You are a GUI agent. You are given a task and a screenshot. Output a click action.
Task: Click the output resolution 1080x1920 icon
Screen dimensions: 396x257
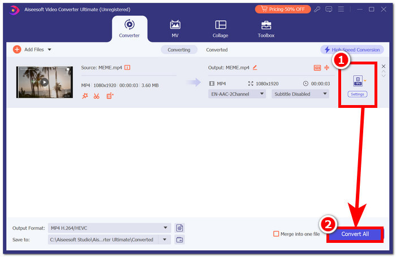[251, 84]
